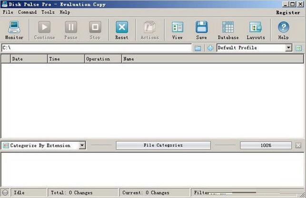Close the Disk Pulse window
The height and width of the screenshot is (198, 306).
(300, 4)
